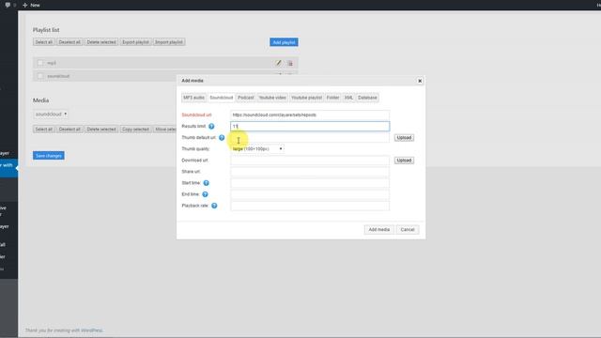This screenshot has width=601, height=338.
Task: Click Select all in Playlist list
Action: click(x=44, y=42)
